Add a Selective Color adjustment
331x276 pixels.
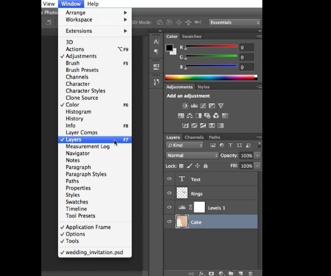click(212, 125)
